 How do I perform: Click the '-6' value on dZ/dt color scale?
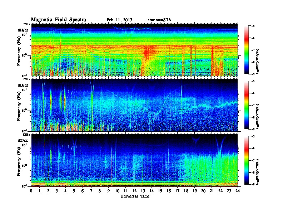[253, 149]
